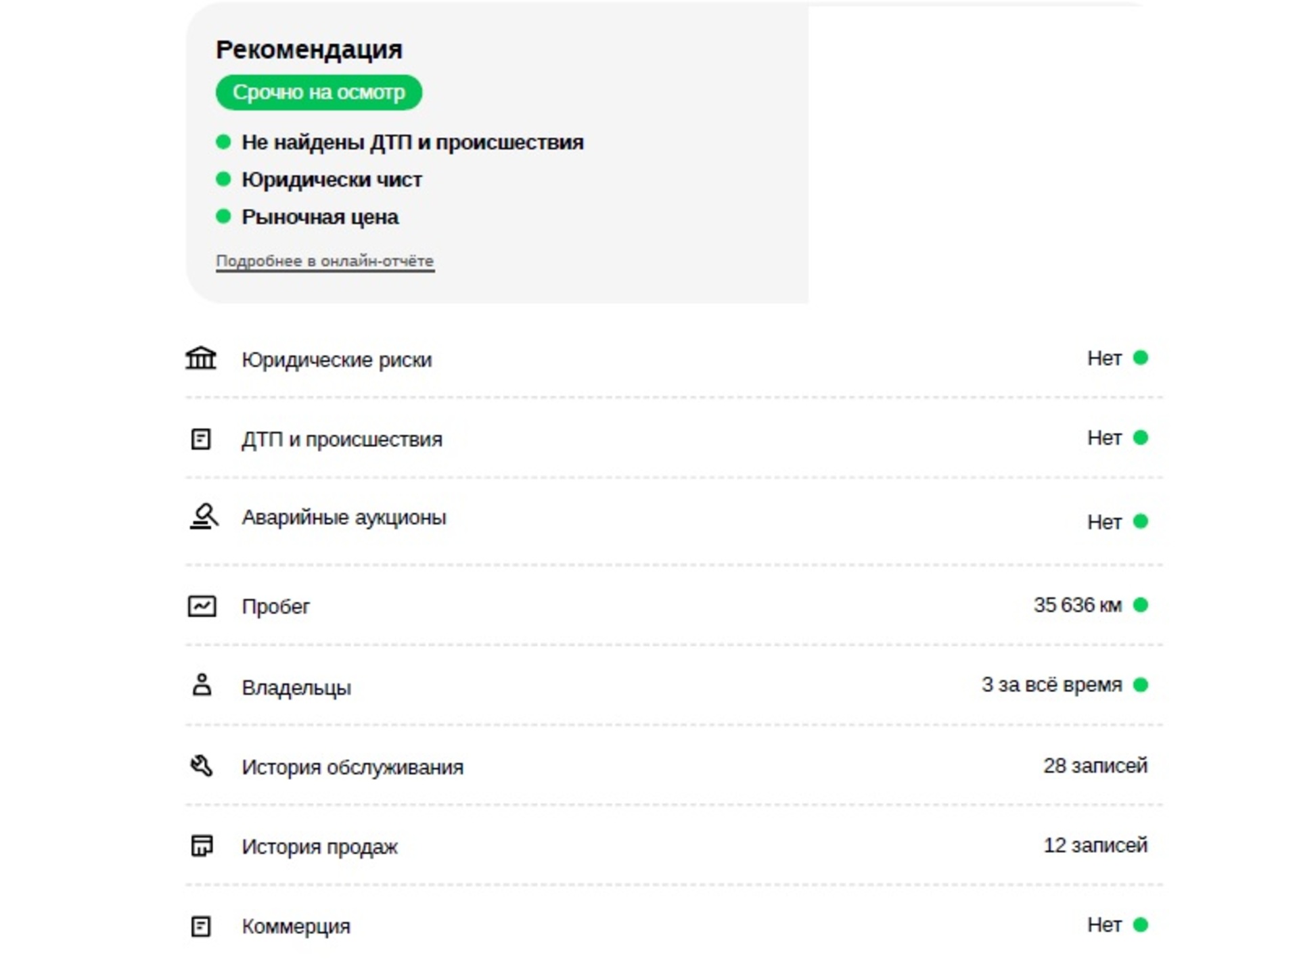Open the Подробнее в онлайн-отчёте link

[325, 261]
